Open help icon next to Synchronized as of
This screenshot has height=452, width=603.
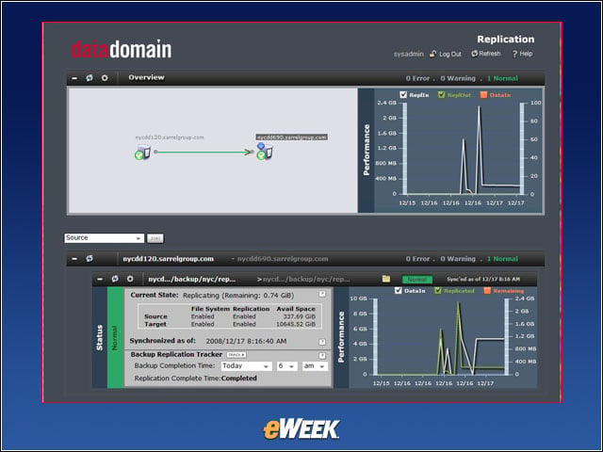[322, 342]
